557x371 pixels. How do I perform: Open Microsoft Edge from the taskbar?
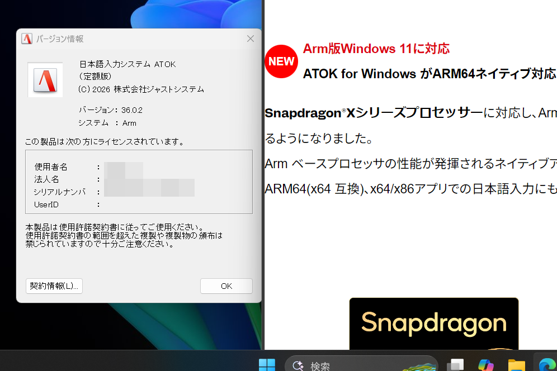tap(547, 365)
